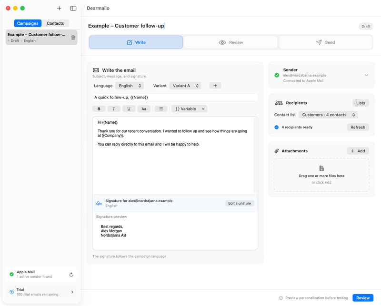This screenshot has height=306, width=381.
Task: Click the preview personalization check icon
Action: pos(281,298)
